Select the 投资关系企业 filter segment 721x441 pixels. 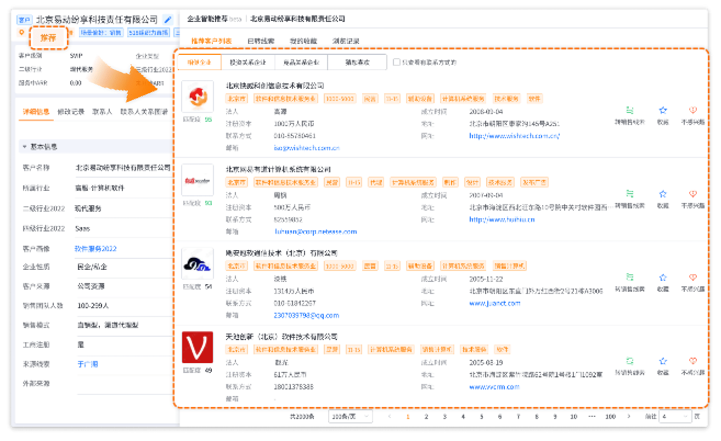tap(248, 63)
